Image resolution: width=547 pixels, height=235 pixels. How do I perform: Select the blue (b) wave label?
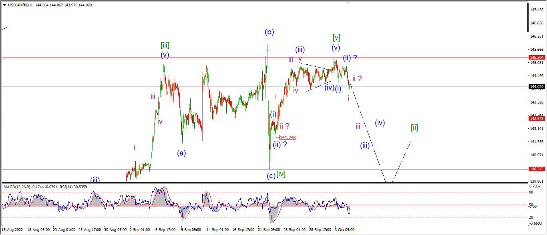pos(269,32)
